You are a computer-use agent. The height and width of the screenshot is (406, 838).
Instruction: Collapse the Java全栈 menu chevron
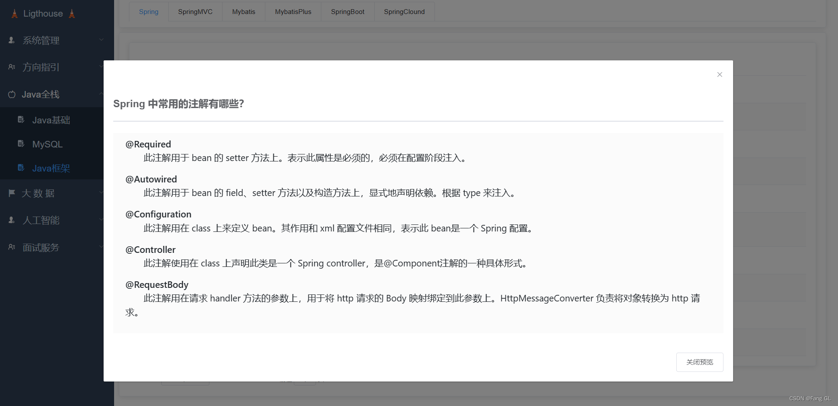[101, 94]
